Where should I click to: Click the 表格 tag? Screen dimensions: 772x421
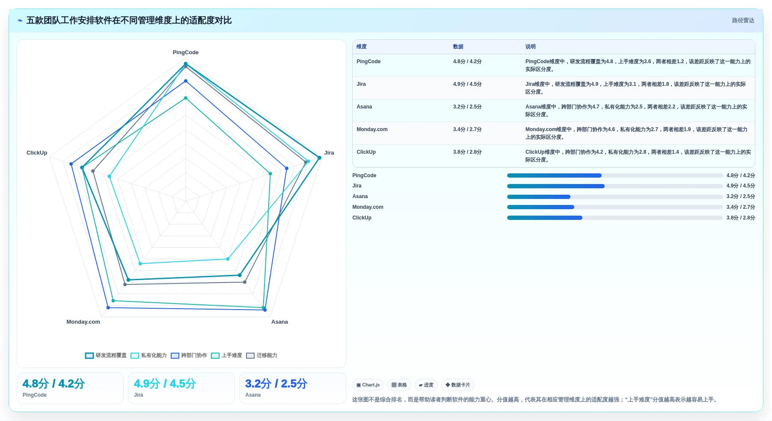[x=399, y=385]
